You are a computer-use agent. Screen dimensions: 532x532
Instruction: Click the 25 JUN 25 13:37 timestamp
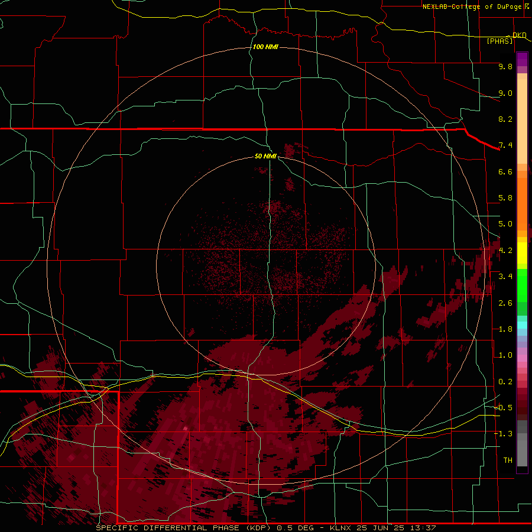click(x=396, y=528)
